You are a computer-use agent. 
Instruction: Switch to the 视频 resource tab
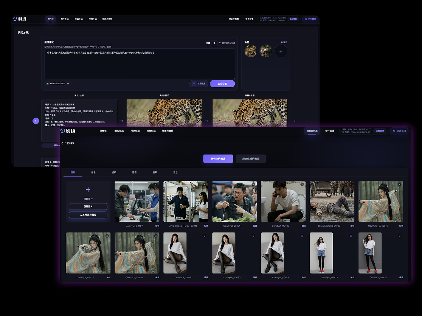114,172
